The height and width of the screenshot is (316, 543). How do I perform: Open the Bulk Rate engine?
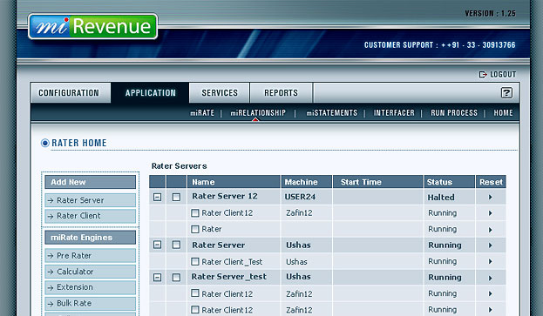pos(90,303)
